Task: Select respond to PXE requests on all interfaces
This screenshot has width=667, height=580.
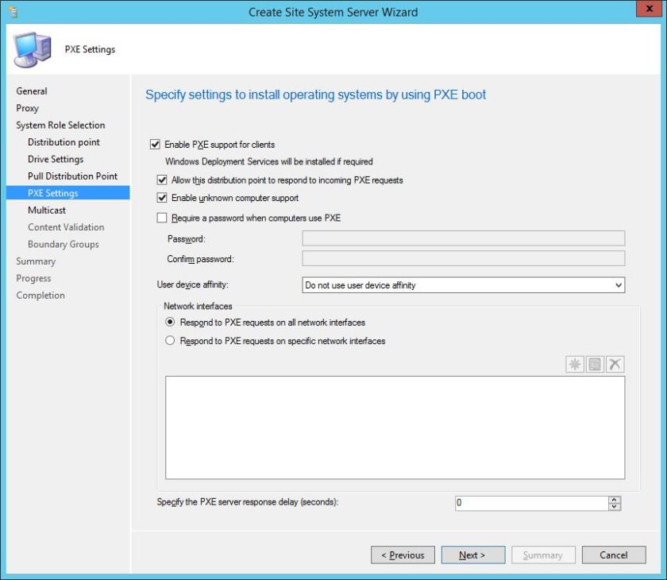Action: tap(170, 323)
